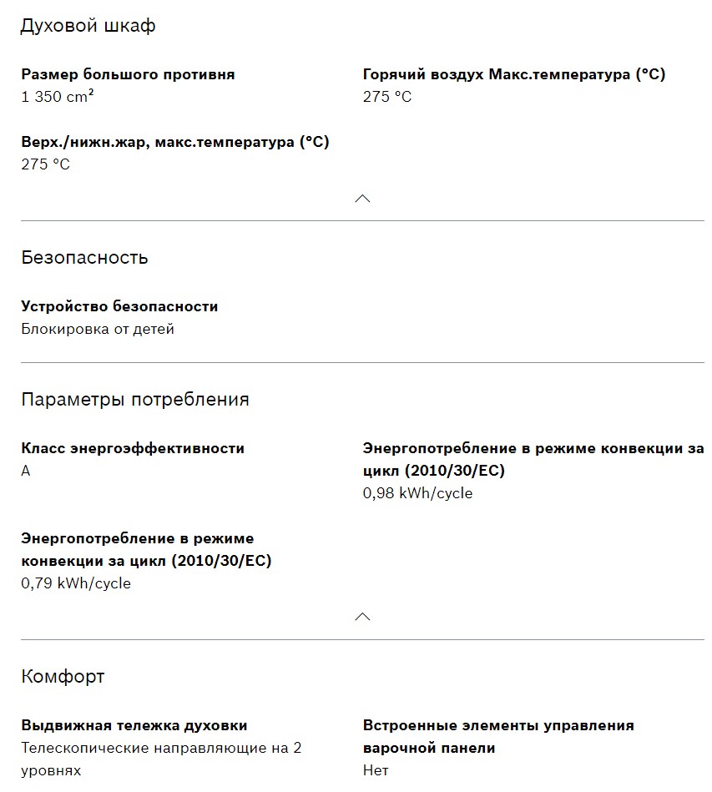Click the 1 350 cm² value
The image size is (712, 792).
(57, 97)
